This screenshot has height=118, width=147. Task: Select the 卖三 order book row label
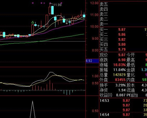(x=104, y=14)
